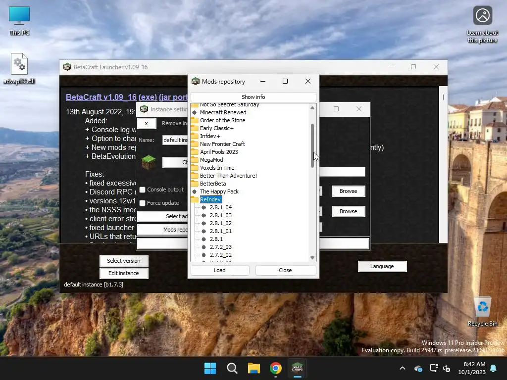
Task: Select ReIndev version 2.7.2_02
Action: pyautogui.click(x=220, y=255)
